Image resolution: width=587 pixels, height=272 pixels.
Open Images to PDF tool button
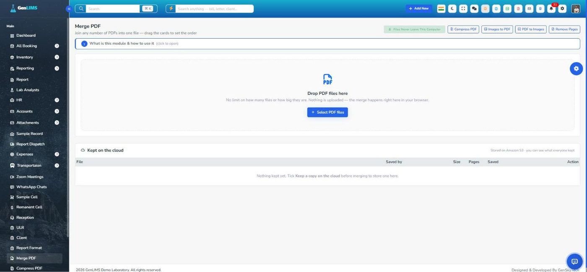[x=497, y=29]
